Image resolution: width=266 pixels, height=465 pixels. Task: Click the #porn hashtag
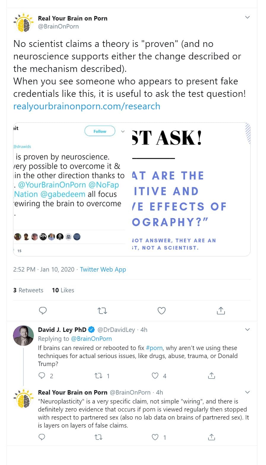(x=154, y=348)
